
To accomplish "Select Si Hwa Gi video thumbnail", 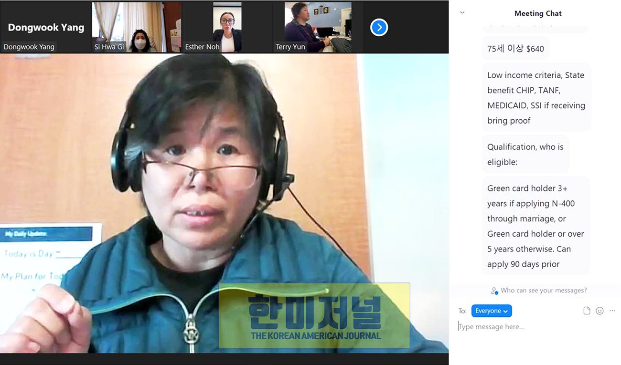I will tap(136, 27).
